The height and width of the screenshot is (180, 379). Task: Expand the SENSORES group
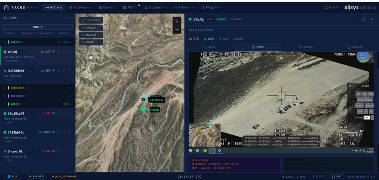tap(5, 88)
